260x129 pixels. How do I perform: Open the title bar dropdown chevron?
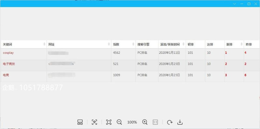pyautogui.click(x=235, y=4)
